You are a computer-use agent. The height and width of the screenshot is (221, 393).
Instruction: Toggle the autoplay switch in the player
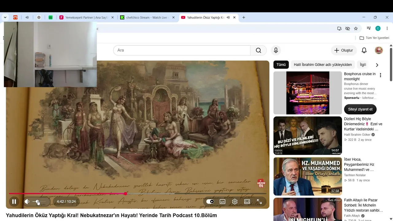click(210, 202)
